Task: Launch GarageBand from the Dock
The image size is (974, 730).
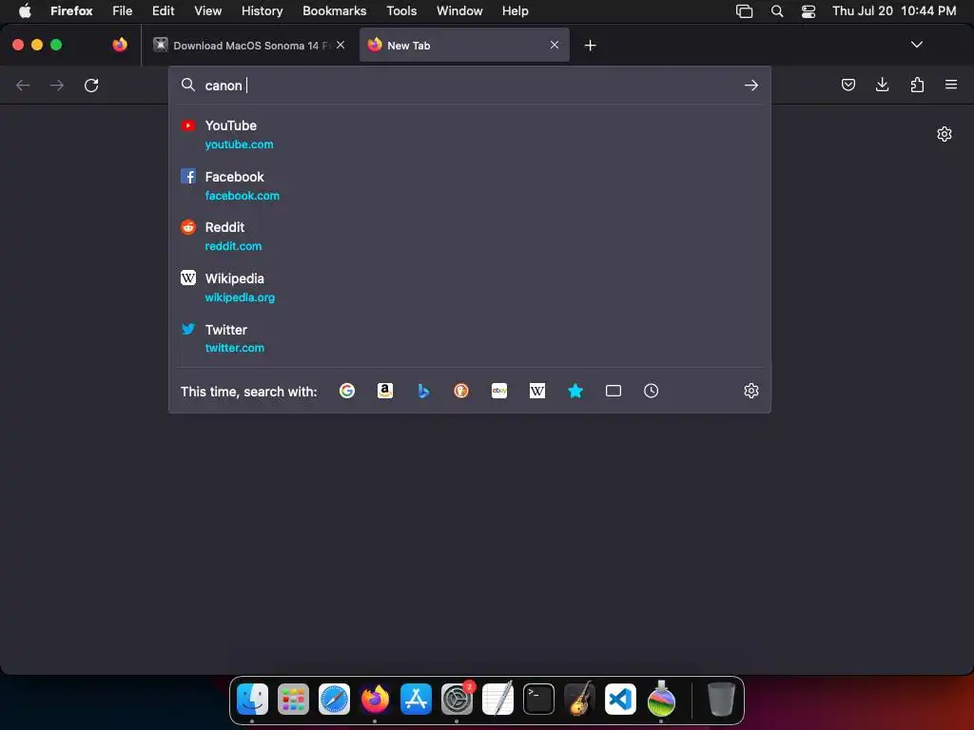Action: coord(579,699)
